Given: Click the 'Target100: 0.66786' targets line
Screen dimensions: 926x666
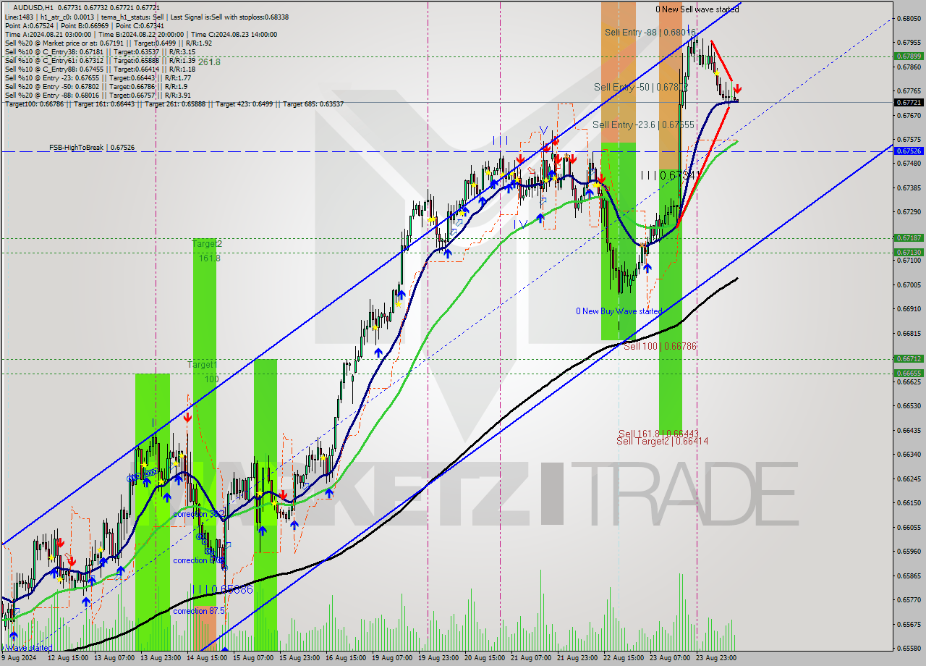Looking at the screenshot, I should 174,104.
